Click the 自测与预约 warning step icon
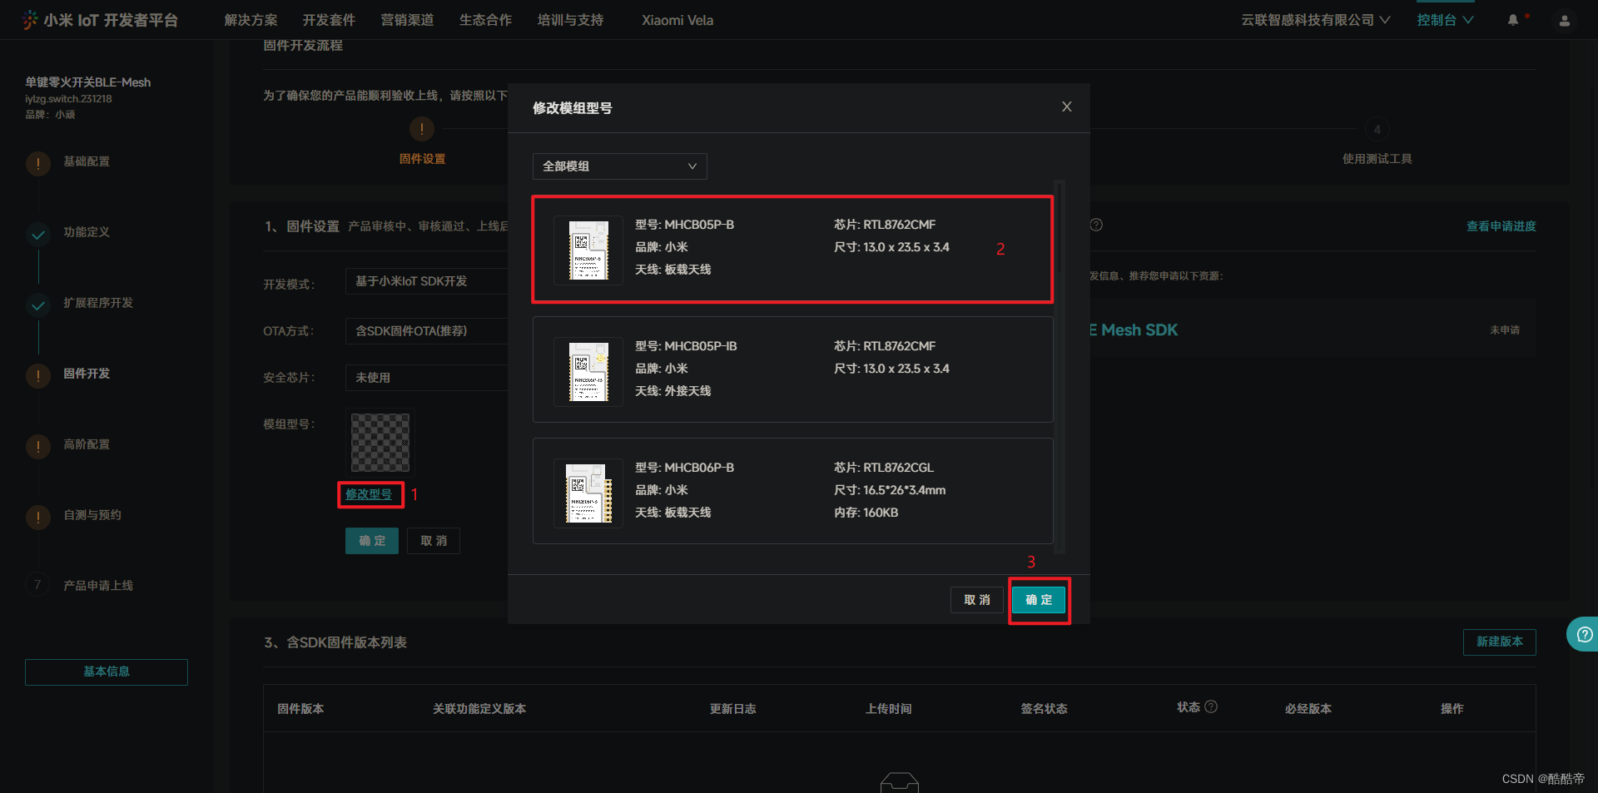The image size is (1598, 793). coord(38,518)
